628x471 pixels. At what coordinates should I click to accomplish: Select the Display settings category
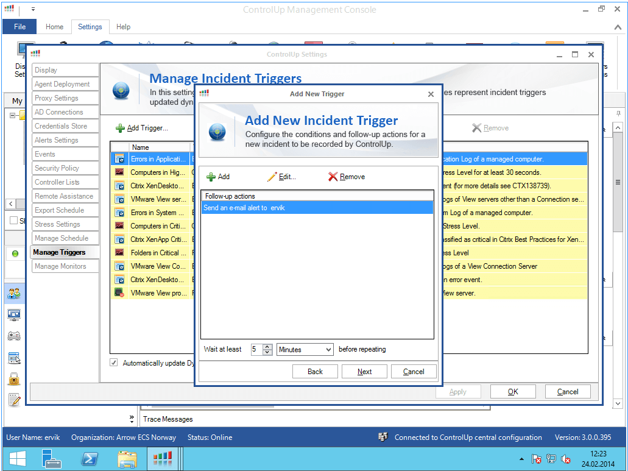pos(65,70)
